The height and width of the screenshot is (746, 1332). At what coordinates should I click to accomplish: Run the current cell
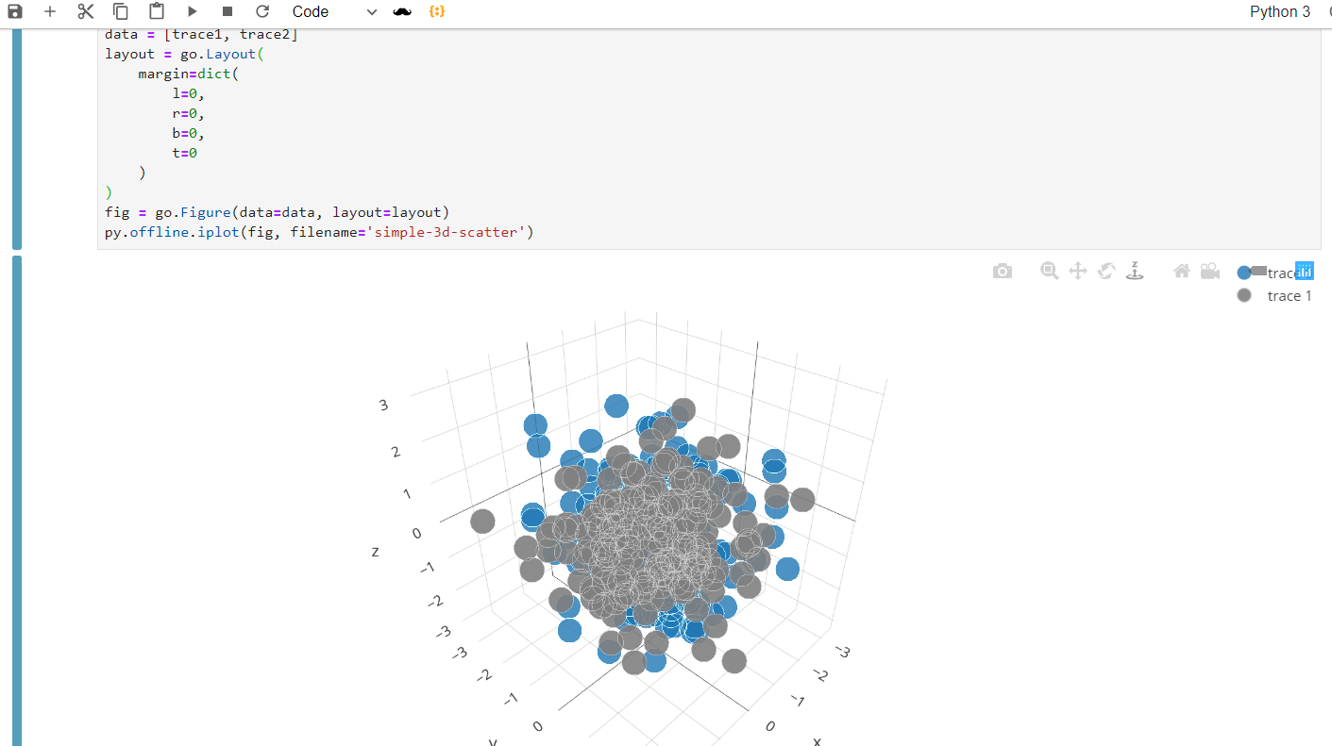click(193, 11)
